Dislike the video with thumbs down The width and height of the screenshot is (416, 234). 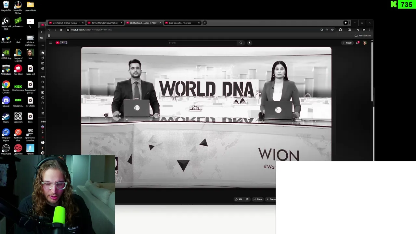pos(247,199)
